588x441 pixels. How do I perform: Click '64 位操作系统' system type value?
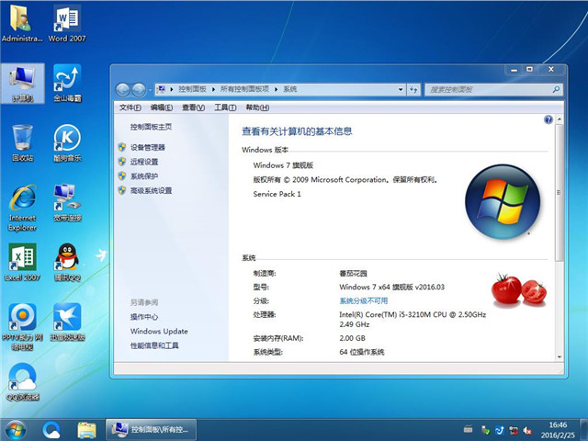361,352
